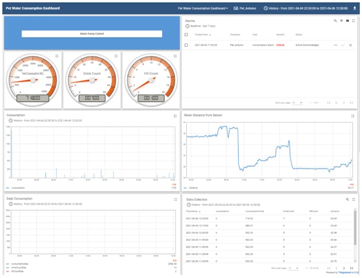The width and height of the screenshot is (362, 278).
Task: Clear the Consumption alarm with X icon
Action: (x=351, y=45)
